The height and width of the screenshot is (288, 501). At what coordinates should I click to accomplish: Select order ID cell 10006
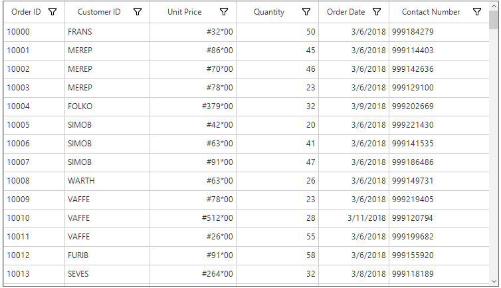coord(34,144)
